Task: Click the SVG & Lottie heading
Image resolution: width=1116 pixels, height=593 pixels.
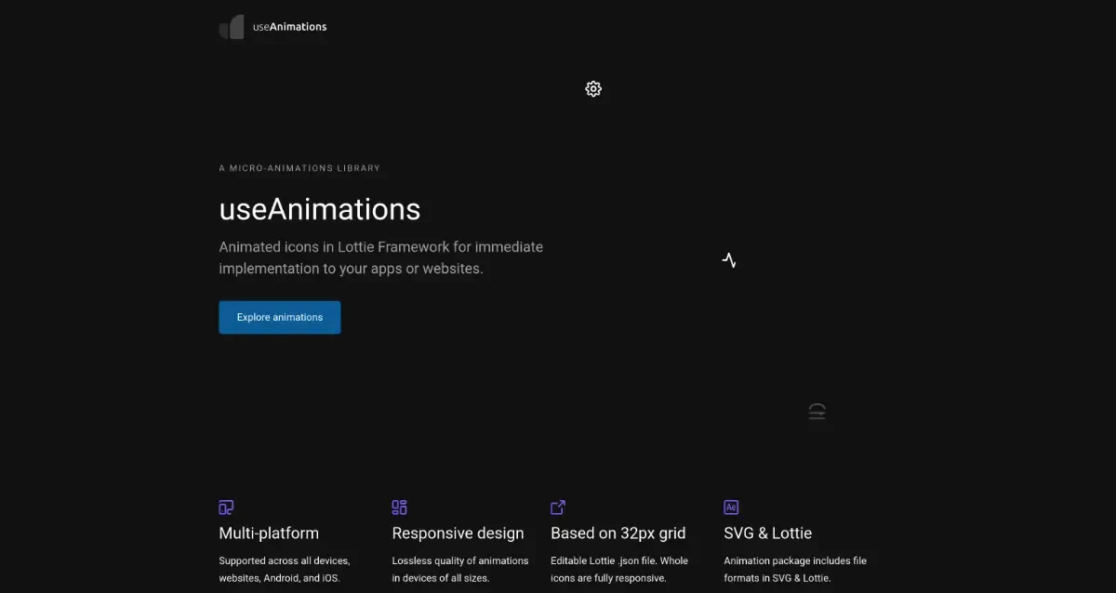Action: tap(767, 534)
